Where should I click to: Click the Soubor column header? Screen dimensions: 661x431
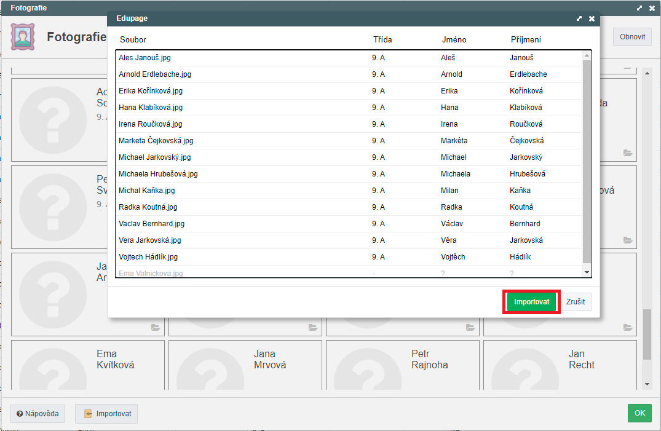point(133,39)
